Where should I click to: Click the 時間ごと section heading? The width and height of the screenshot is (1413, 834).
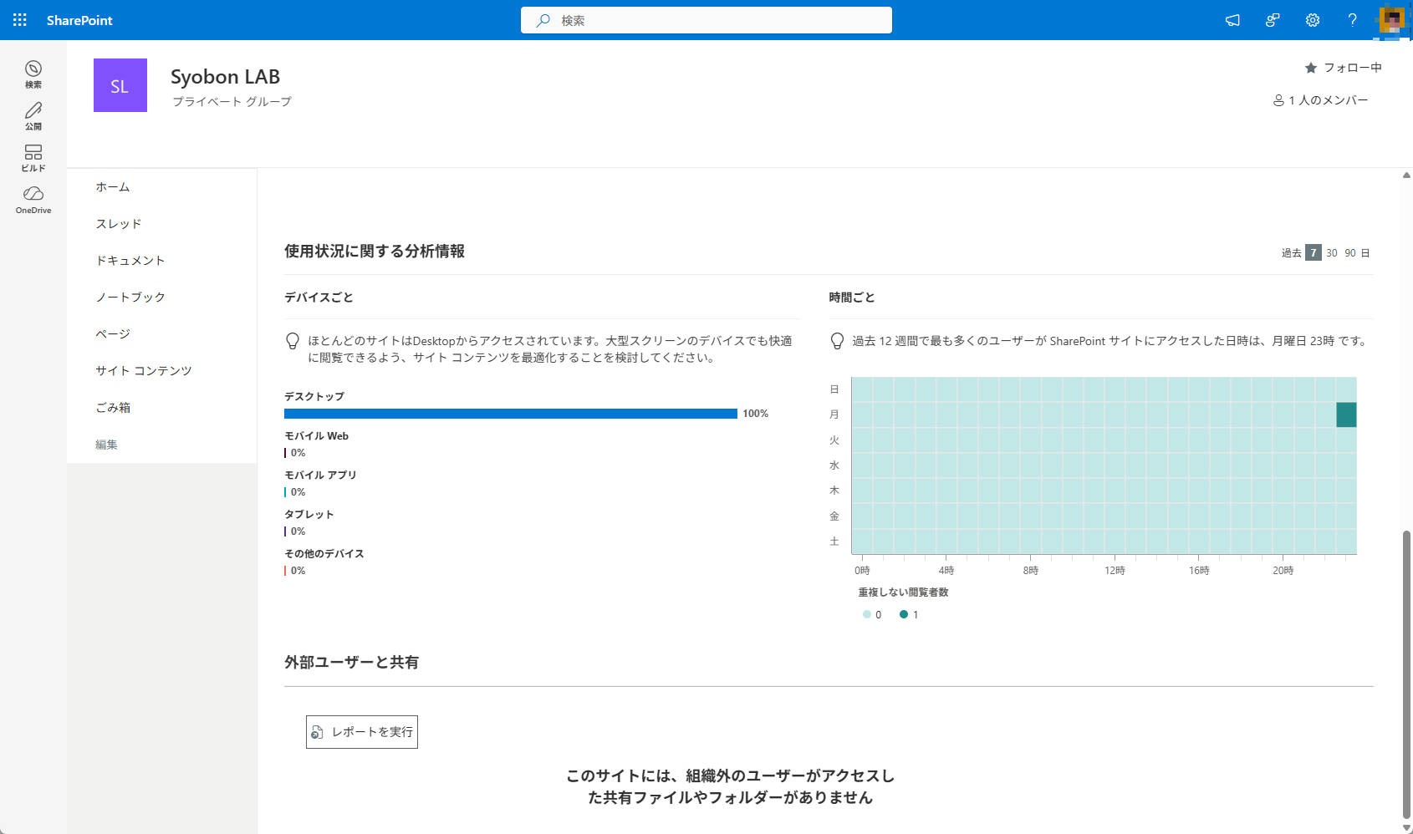click(852, 297)
